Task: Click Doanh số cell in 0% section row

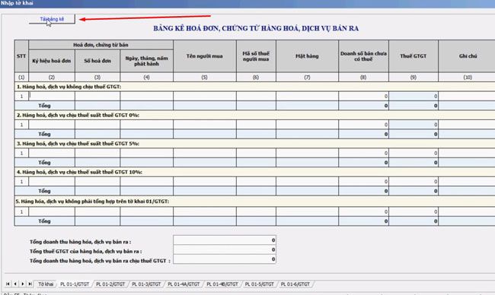Action: pos(363,125)
